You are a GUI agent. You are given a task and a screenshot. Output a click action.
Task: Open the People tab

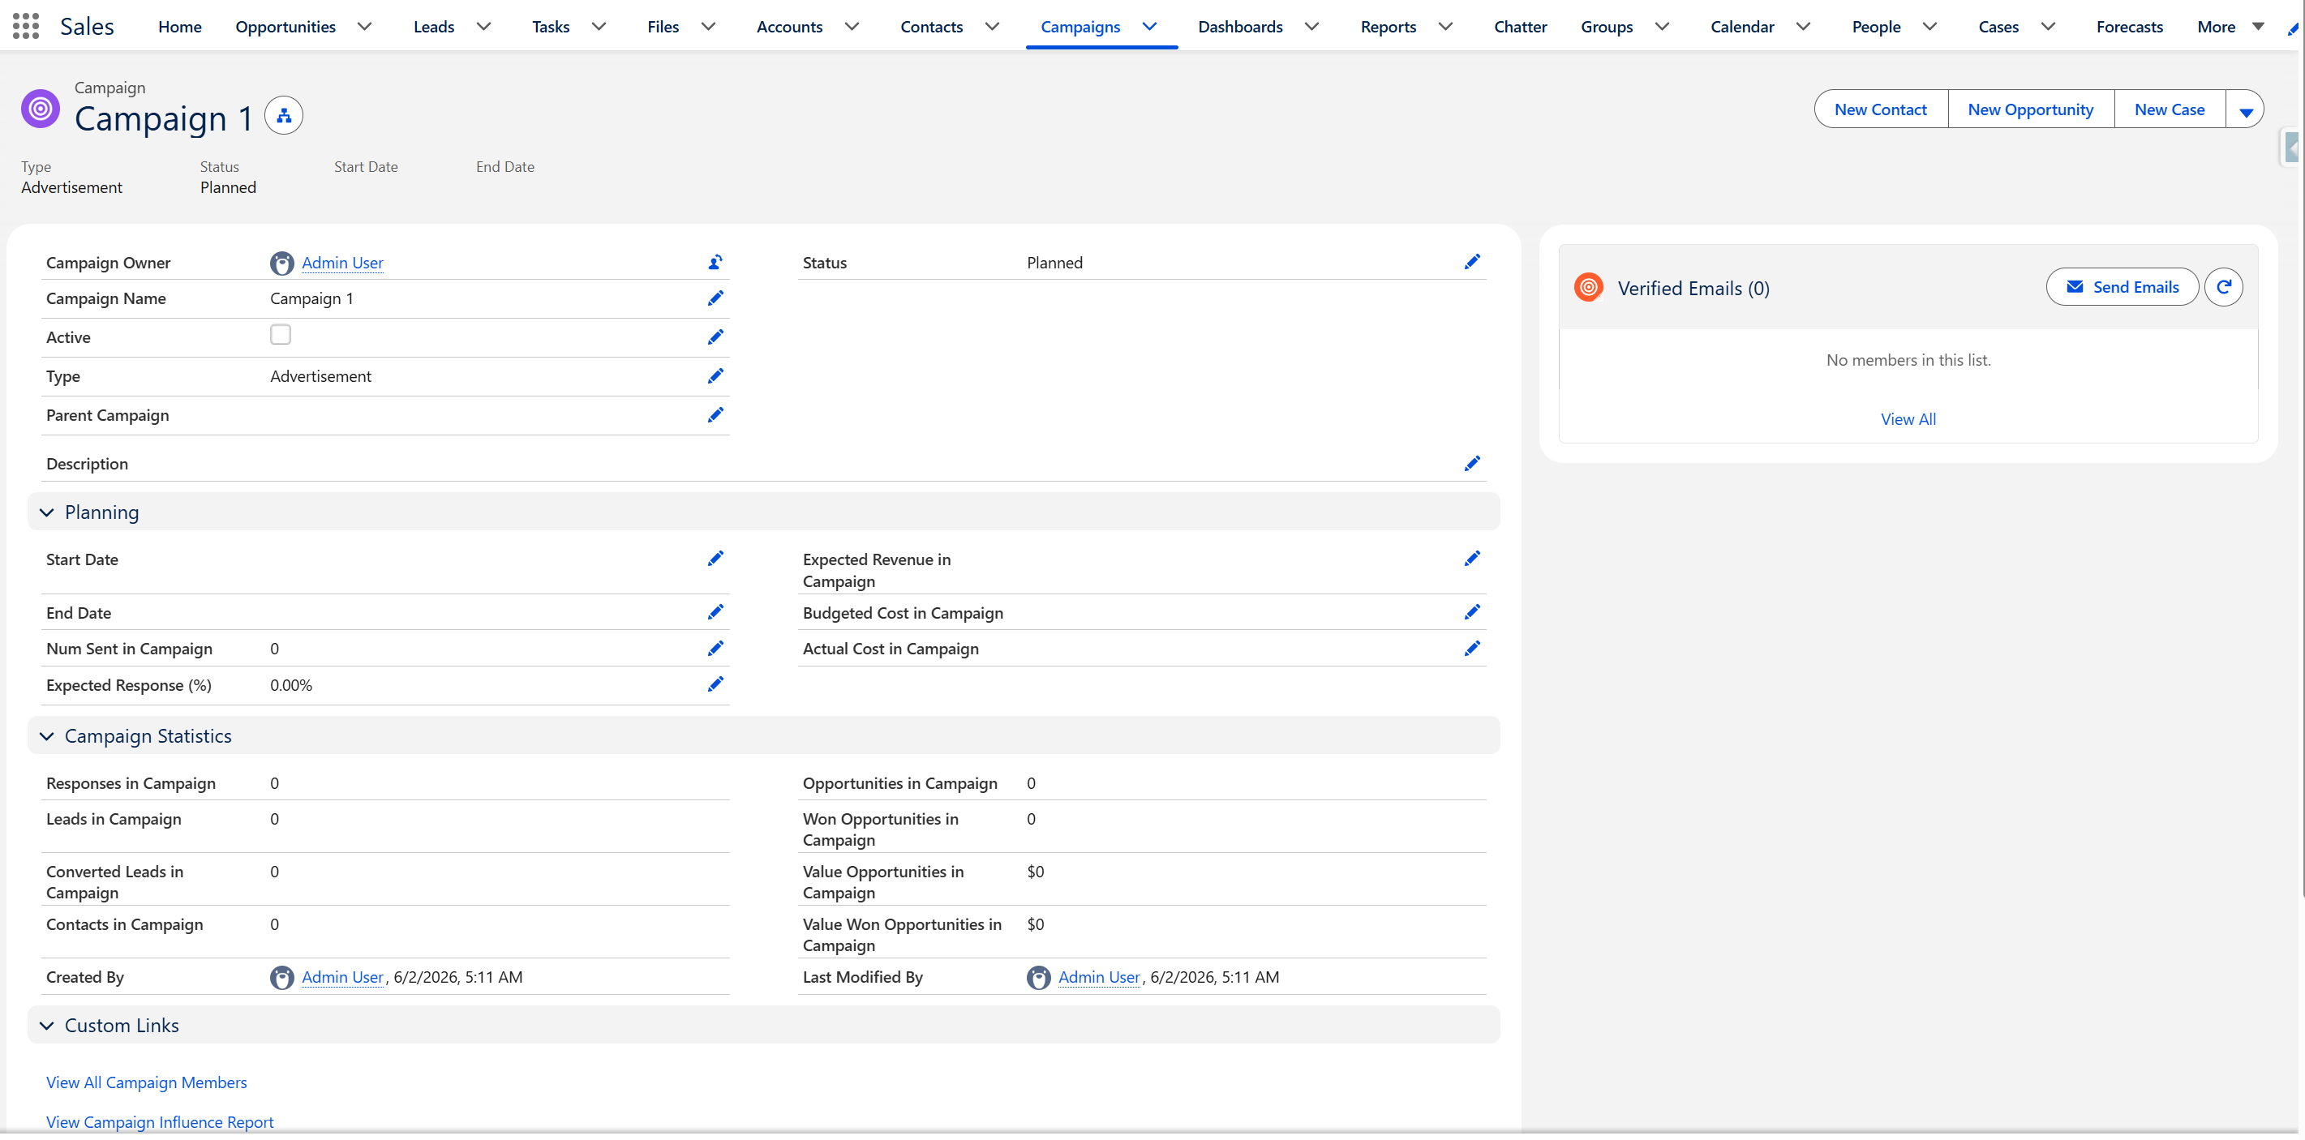(x=1877, y=27)
